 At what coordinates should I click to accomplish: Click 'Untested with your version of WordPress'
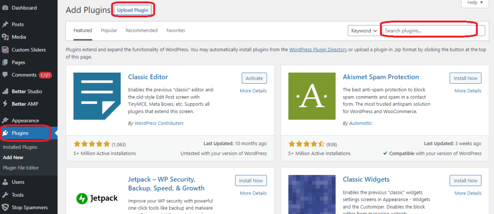(224, 154)
